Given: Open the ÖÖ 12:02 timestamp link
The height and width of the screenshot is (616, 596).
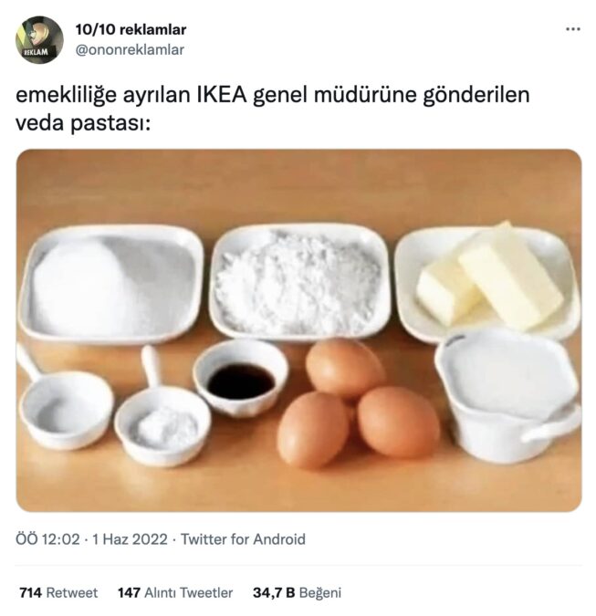Looking at the screenshot, I should point(47,539).
